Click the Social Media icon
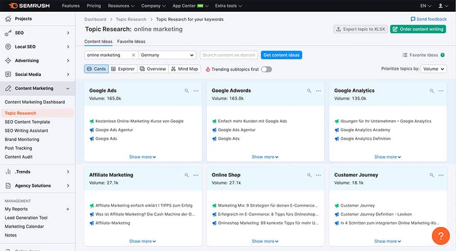Image resolution: width=456 pixels, height=251 pixels. click(8, 74)
